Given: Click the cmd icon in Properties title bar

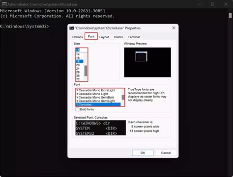Looking at the screenshot, I should coord(72,28).
